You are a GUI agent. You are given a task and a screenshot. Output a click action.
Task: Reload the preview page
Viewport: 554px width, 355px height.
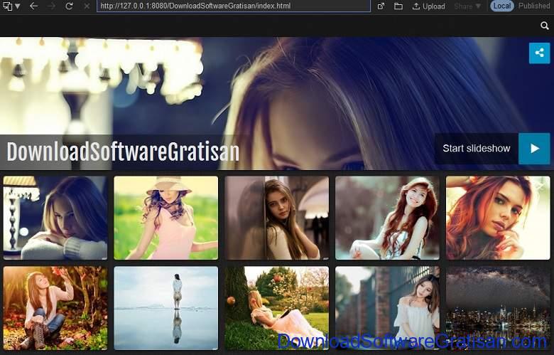(70, 6)
